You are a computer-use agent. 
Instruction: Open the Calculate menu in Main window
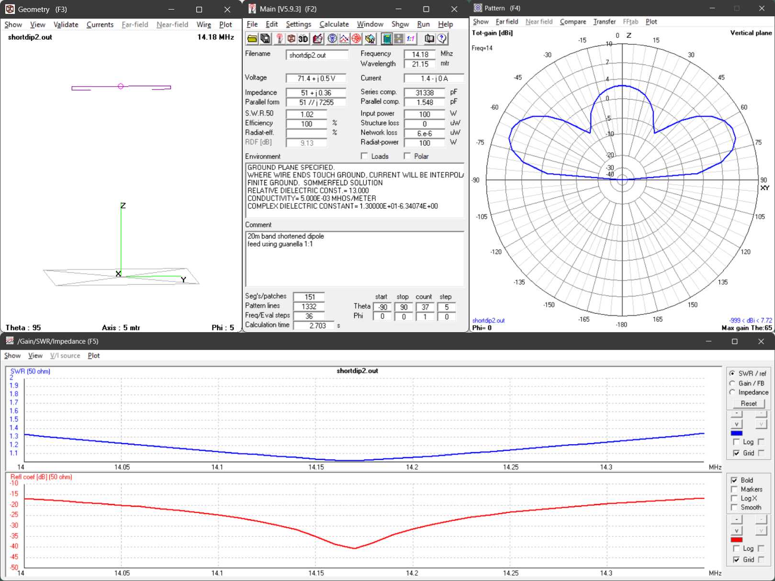(x=334, y=24)
